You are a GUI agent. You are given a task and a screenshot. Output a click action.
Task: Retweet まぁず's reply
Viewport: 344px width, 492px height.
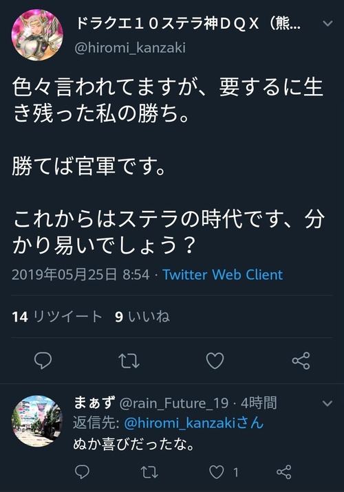149,472
